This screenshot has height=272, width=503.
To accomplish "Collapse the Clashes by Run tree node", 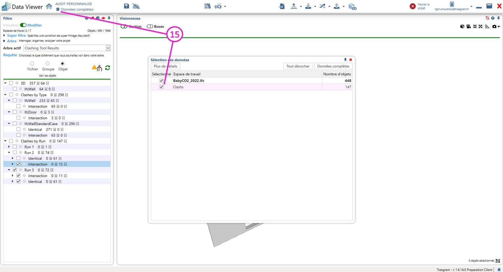I will (5, 141).
